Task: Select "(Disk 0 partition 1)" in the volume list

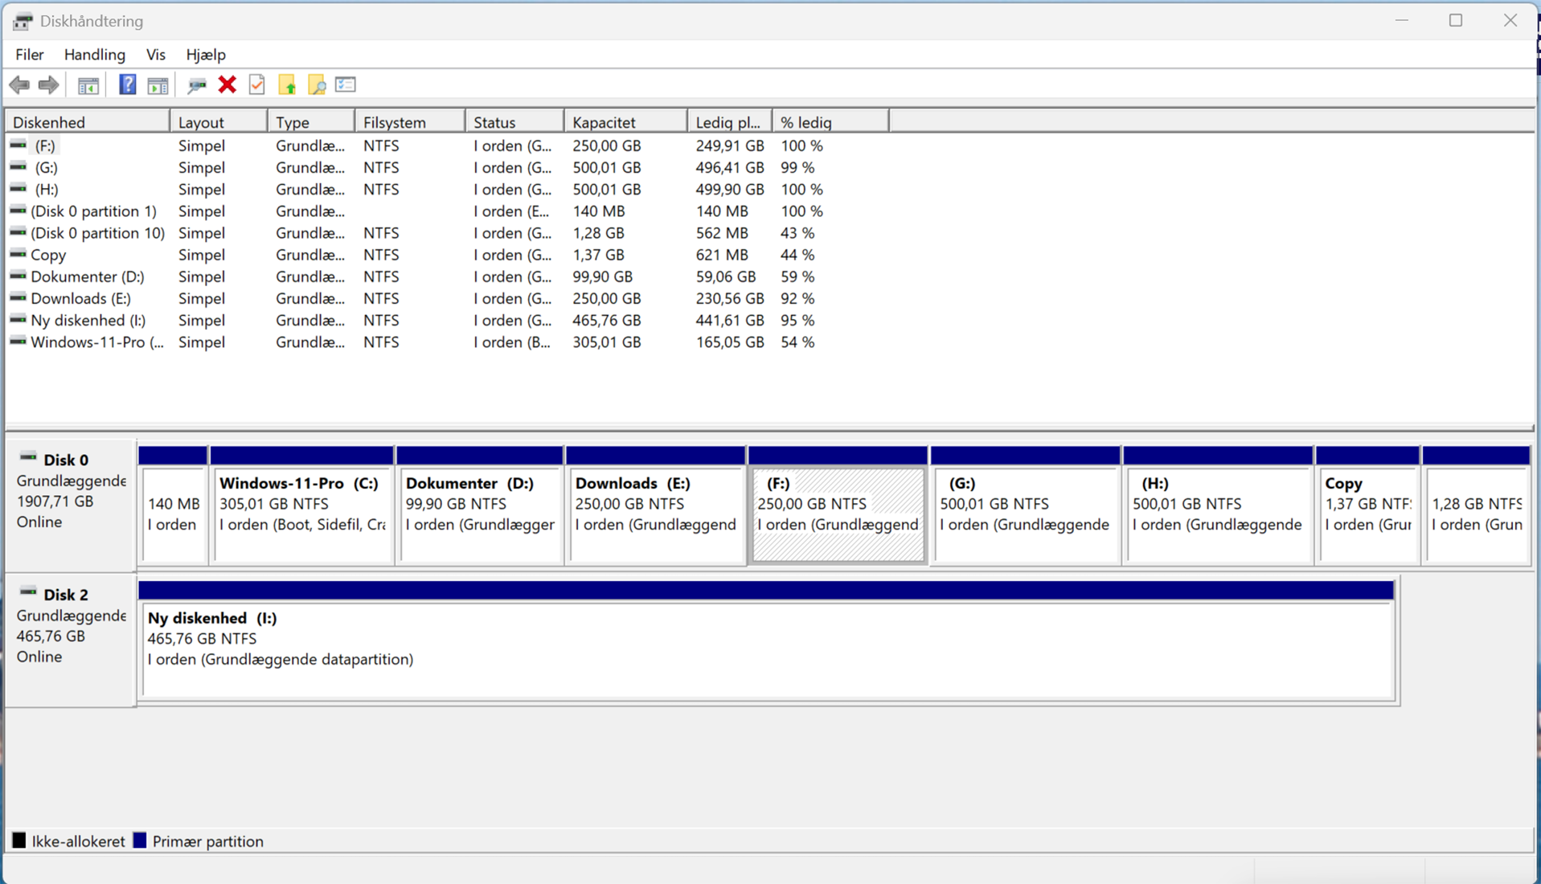Action: [x=94, y=211]
